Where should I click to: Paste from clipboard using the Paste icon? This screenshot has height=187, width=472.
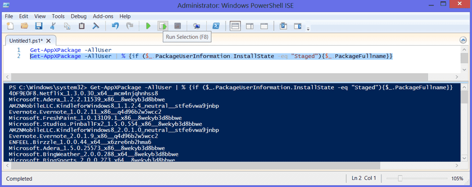click(81, 26)
